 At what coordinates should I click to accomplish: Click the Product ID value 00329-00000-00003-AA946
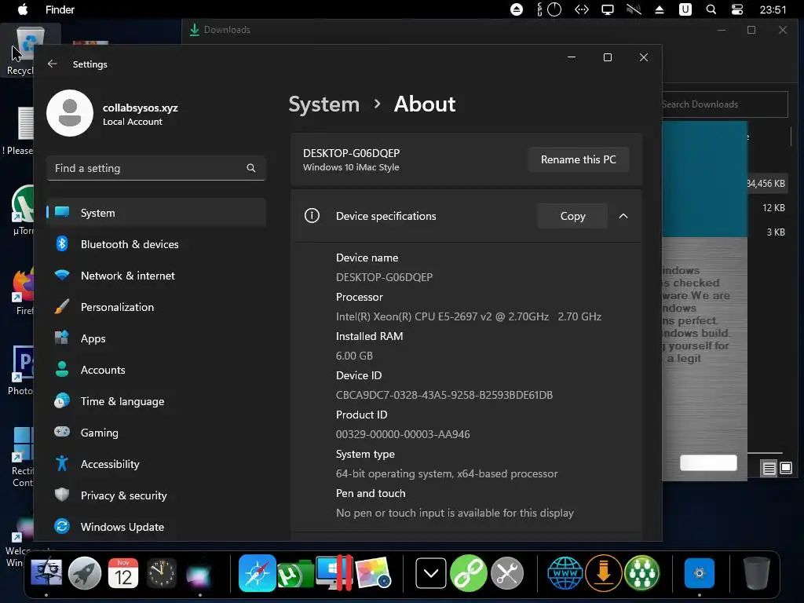click(403, 433)
